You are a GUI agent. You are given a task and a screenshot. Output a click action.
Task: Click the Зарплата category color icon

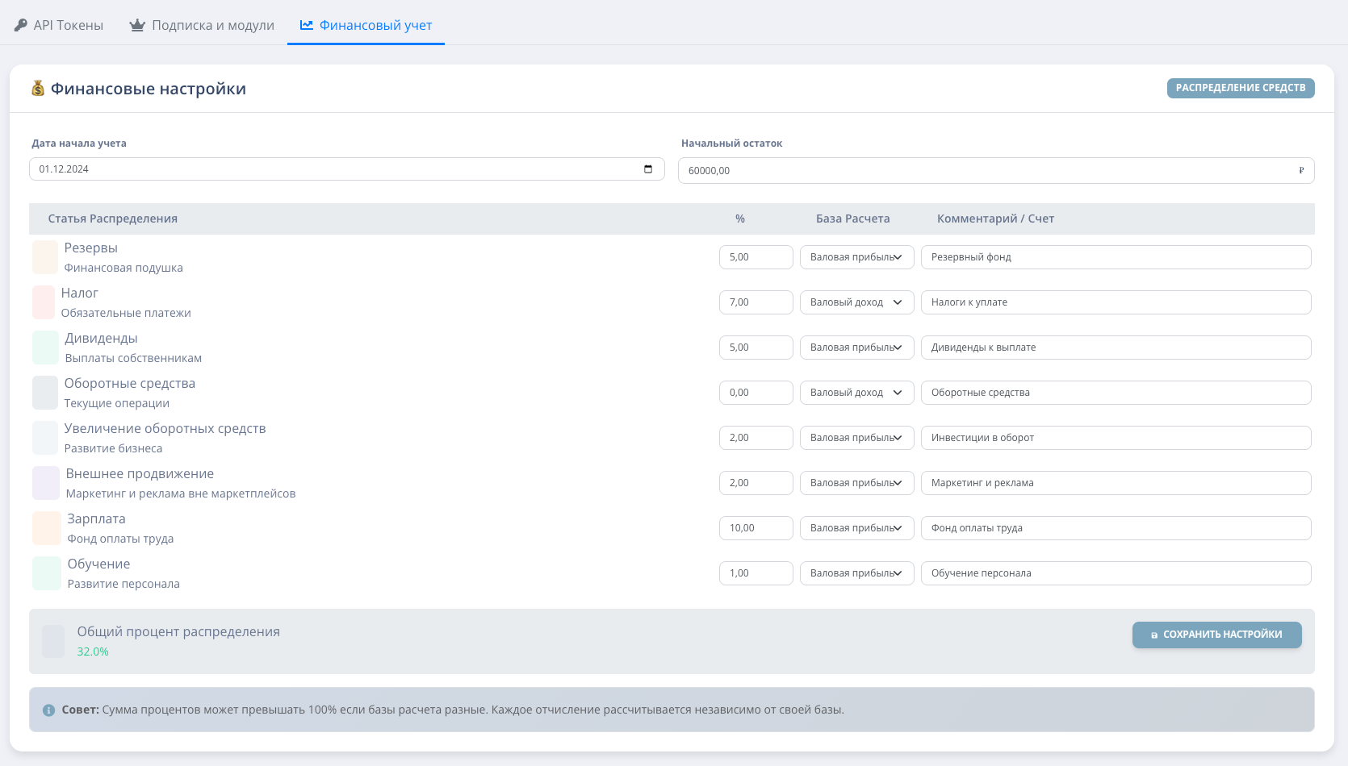point(47,528)
